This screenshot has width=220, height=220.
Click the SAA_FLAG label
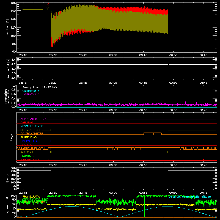point(27,145)
